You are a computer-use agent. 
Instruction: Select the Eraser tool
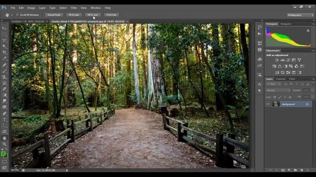tap(4, 89)
